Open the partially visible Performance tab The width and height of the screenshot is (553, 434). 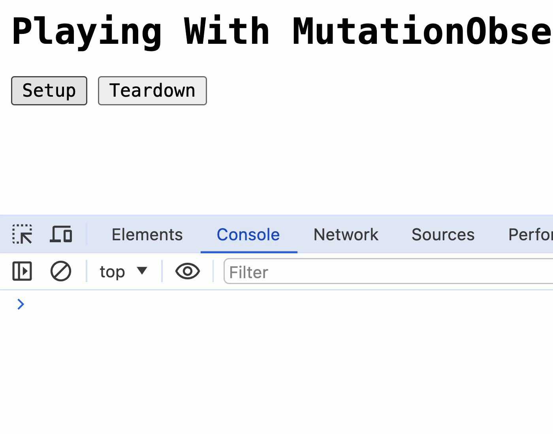click(x=530, y=235)
